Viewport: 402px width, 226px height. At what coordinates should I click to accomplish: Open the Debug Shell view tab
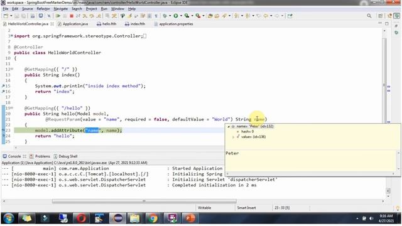click(65, 156)
